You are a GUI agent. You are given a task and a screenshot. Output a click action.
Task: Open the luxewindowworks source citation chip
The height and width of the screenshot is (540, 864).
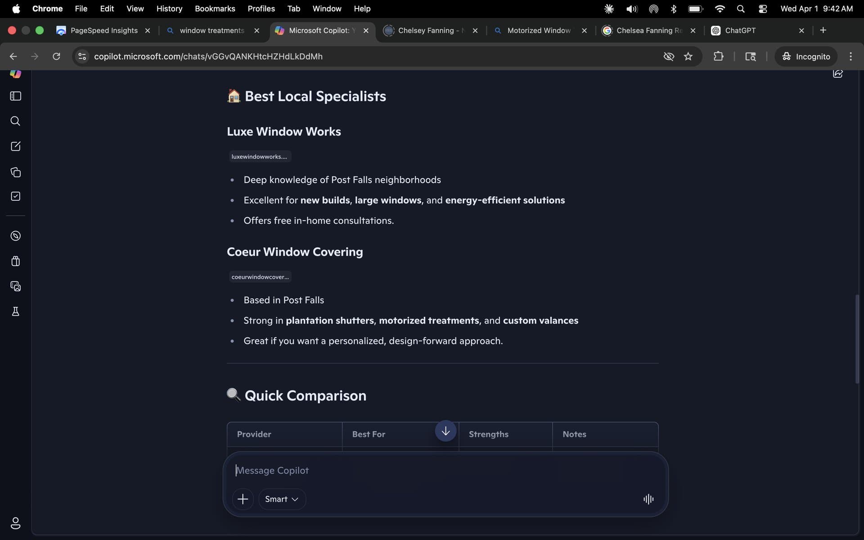click(259, 156)
